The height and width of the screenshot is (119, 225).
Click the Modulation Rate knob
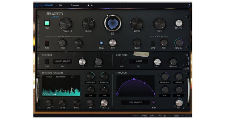[x=78, y=43]
